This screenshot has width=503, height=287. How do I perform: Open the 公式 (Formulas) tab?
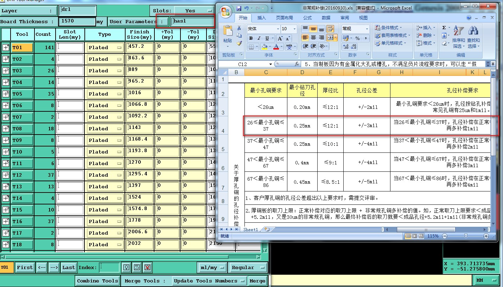[307, 18]
